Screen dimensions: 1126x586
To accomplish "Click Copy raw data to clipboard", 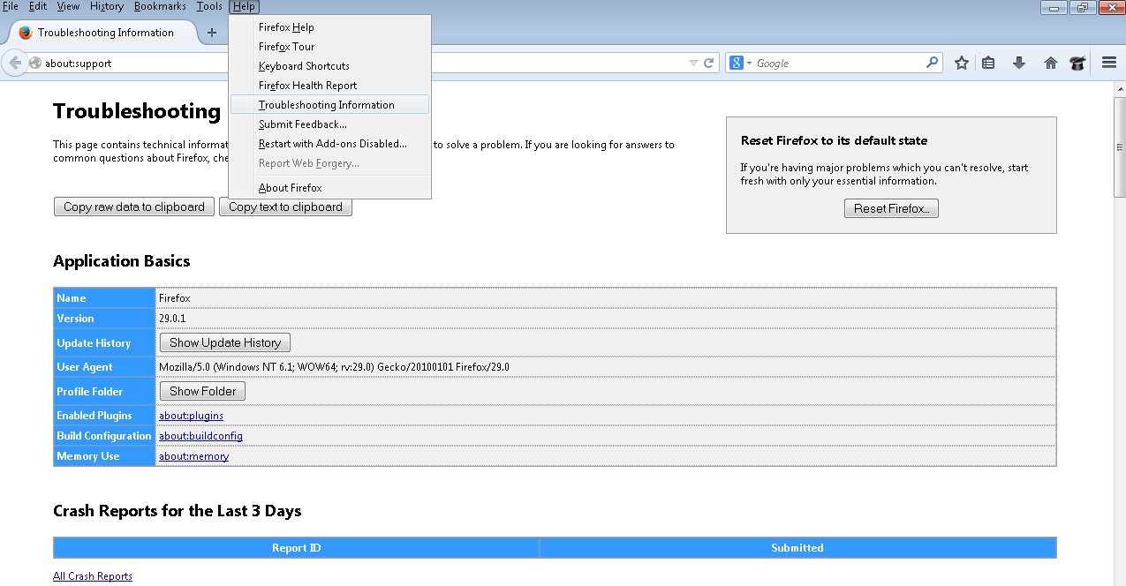I will click(x=134, y=207).
